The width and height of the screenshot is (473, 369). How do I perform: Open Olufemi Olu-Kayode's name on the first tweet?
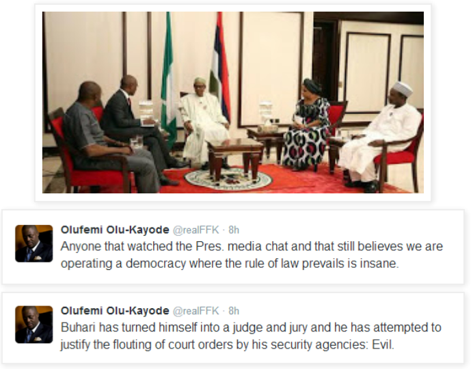click(115, 230)
